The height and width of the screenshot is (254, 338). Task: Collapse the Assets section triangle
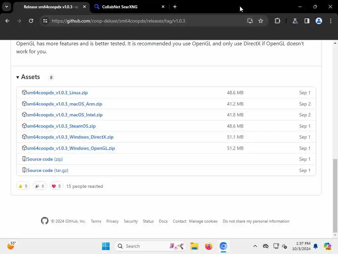(x=18, y=77)
